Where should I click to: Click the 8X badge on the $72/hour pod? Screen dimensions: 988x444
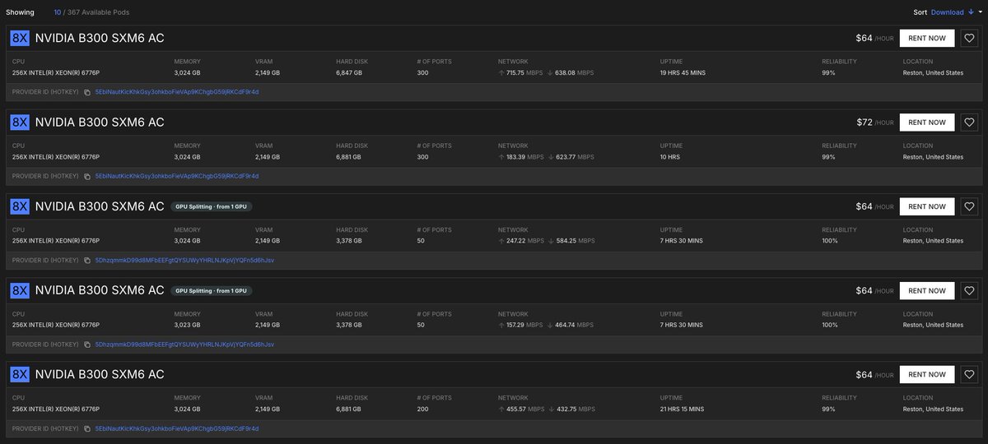(x=20, y=123)
